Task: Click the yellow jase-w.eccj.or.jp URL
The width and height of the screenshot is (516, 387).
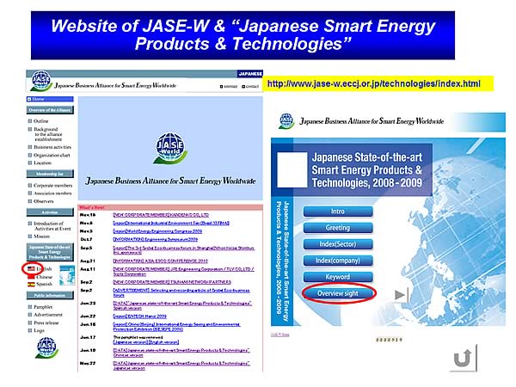Action: [374, 84]
